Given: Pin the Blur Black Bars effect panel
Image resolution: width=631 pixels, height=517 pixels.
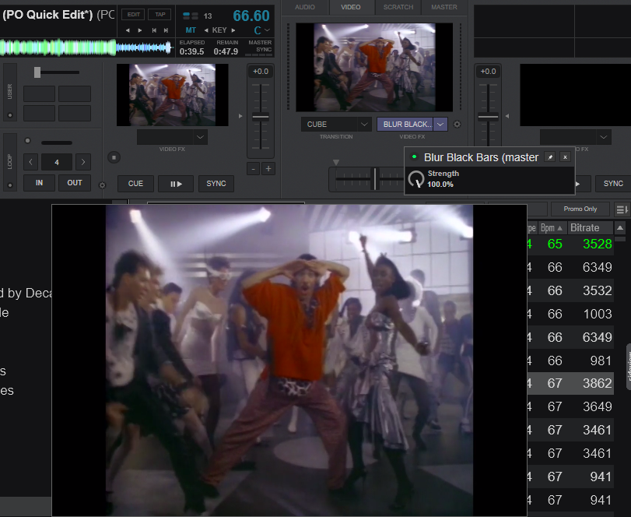Looking at the screenshot, I should point(550,157).
